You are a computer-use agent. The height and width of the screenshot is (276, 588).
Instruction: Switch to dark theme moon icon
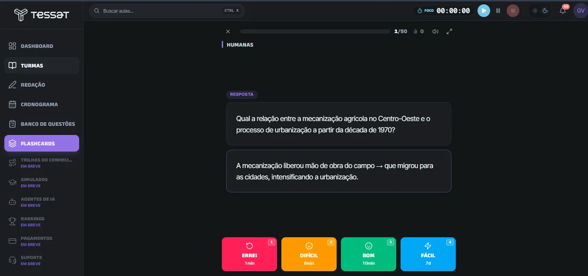(x=545, y=10)
